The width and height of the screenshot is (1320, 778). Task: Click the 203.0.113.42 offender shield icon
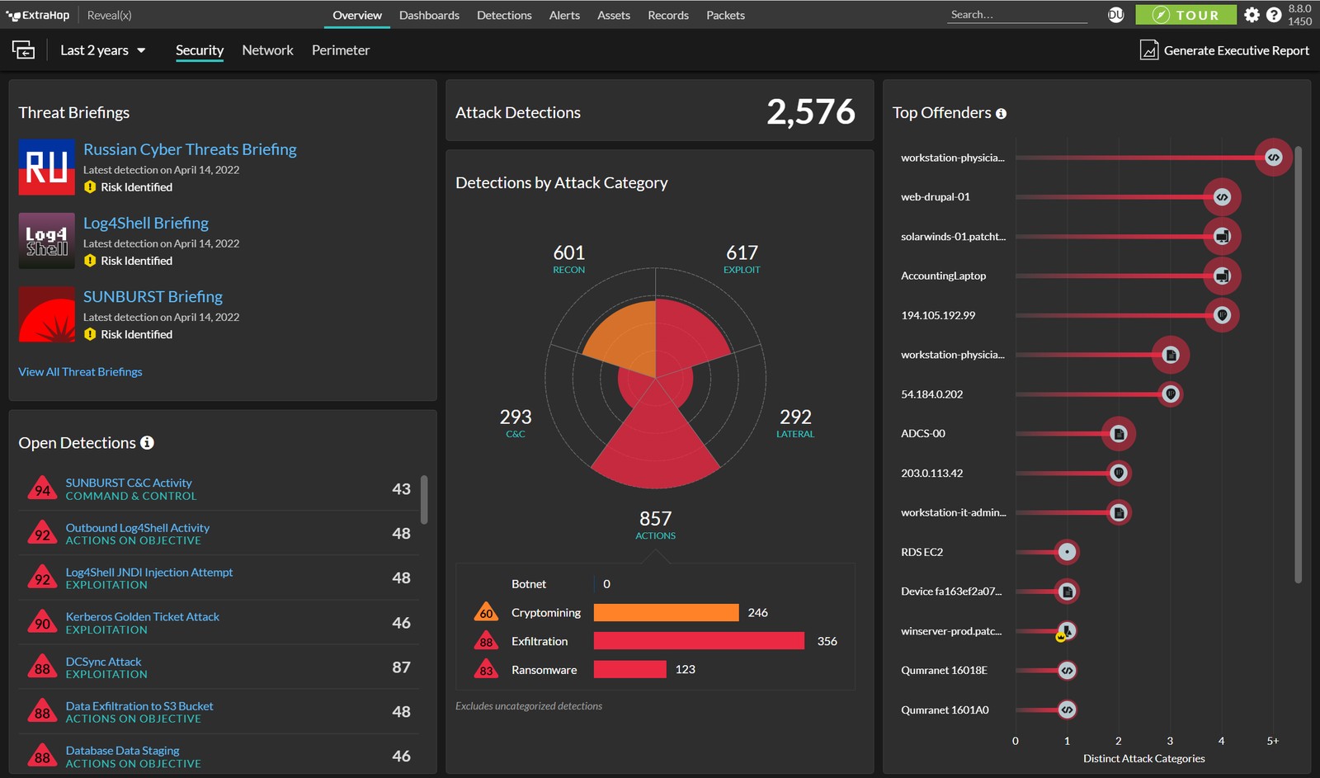(1119, 474)
